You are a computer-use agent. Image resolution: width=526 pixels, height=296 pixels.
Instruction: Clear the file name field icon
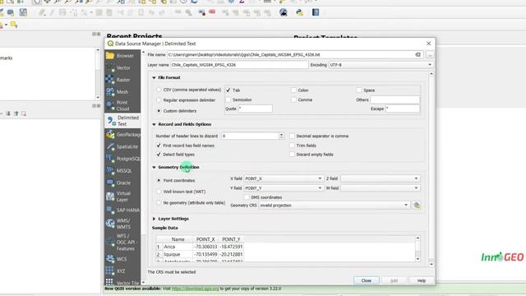[418, 54]
